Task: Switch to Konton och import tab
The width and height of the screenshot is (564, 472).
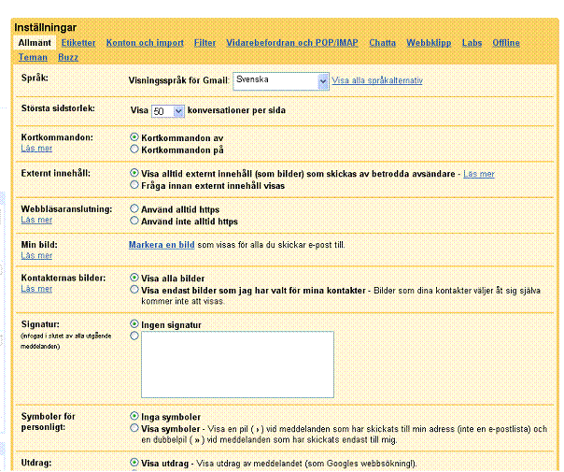Action: [x=145, y=43]
